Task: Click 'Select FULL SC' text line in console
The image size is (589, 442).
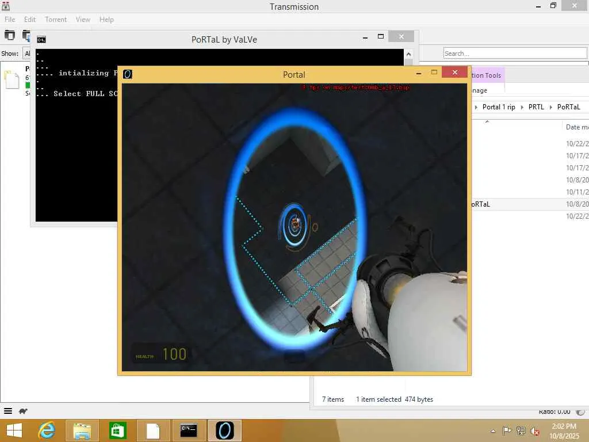Action: [77, 94]
